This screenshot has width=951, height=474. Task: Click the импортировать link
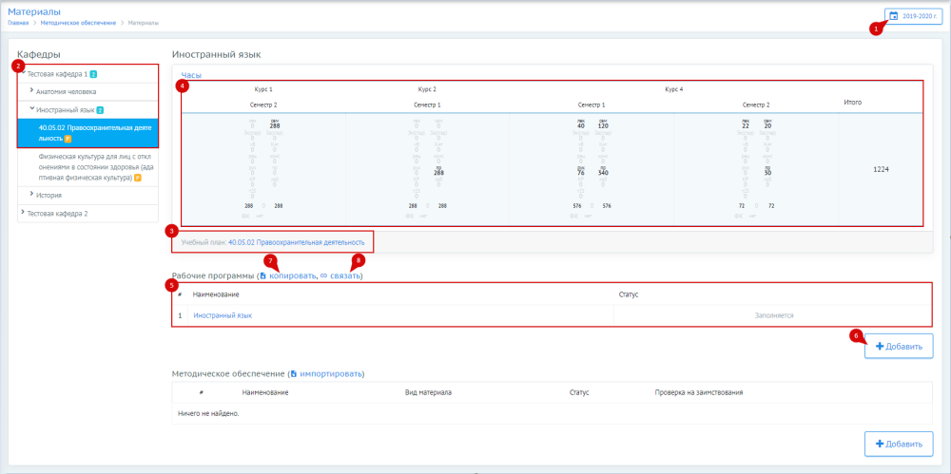[x=330, y=373]
